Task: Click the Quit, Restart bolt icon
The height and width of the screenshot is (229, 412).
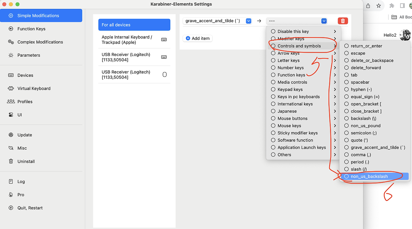Action: [x=11, y=208]
